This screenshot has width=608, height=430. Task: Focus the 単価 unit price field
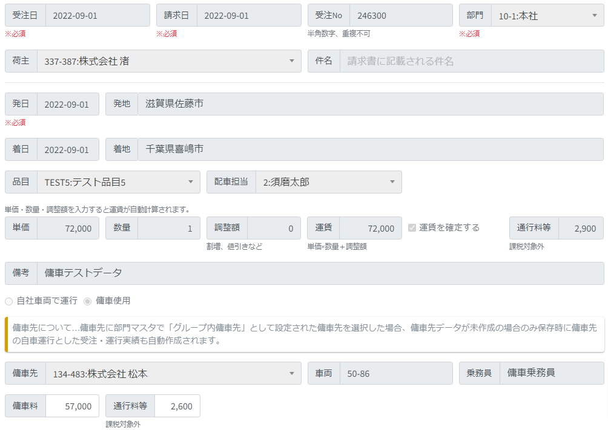point(68,229)
